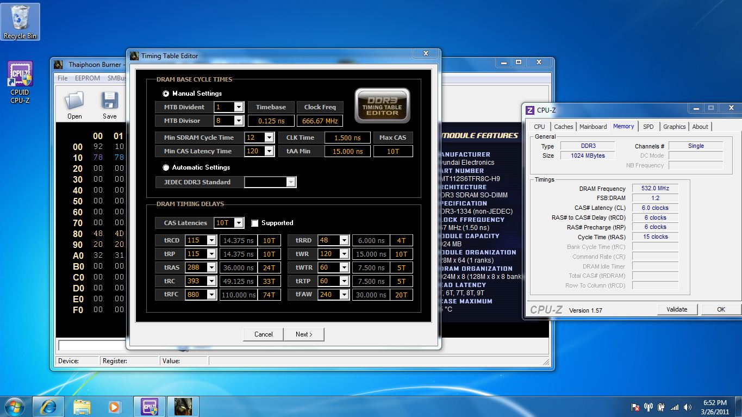Click the Thaiphoon Burner title bar icon
Viewport: 742px width, 417px height.
[x=59, y=64]
